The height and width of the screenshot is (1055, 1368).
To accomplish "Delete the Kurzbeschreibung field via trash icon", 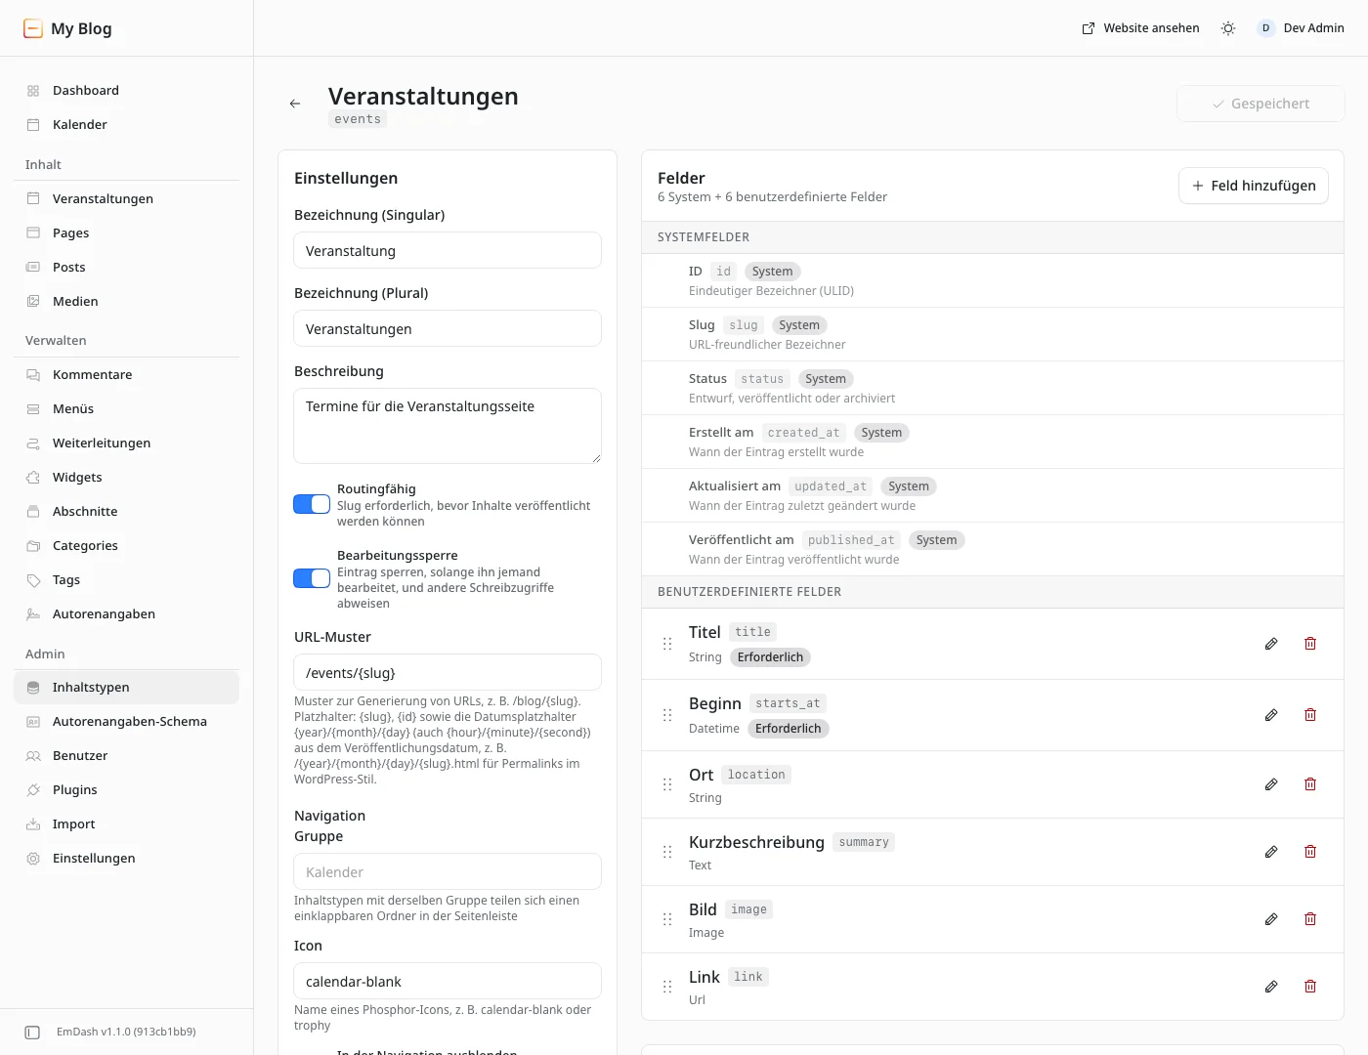I will point(1310,852).
